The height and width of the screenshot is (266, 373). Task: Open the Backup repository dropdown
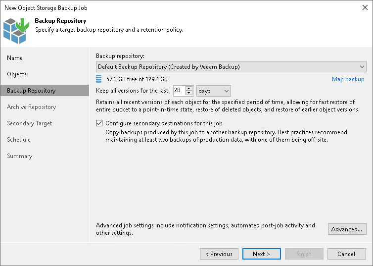231,67
